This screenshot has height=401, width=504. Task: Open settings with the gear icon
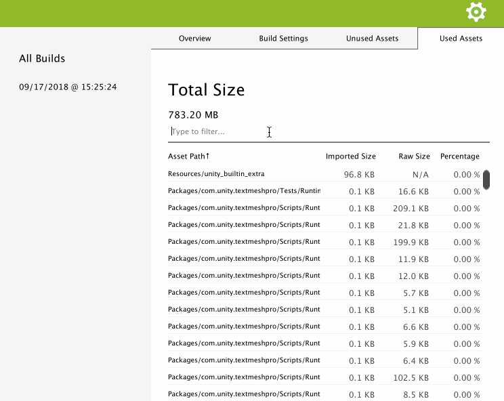(476, 12)
